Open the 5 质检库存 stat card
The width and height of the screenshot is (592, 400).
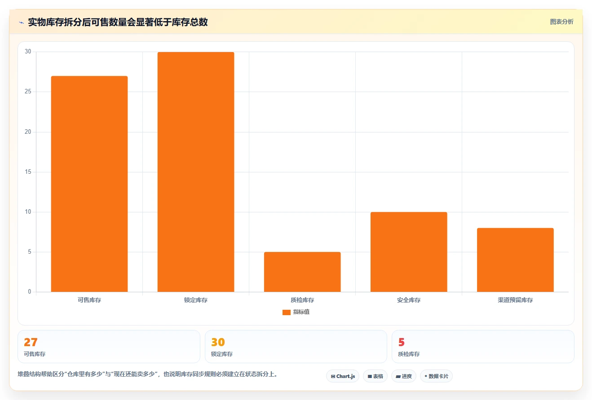(x=483, y=347)
